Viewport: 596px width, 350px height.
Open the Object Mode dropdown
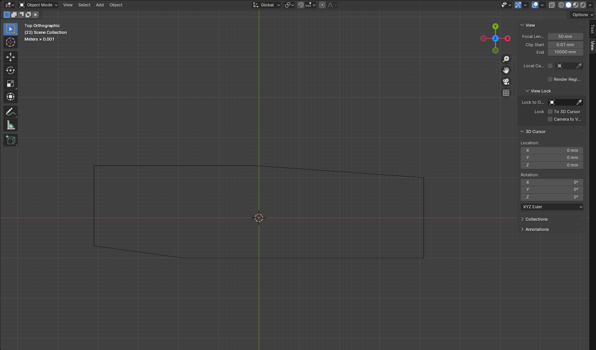38,5
